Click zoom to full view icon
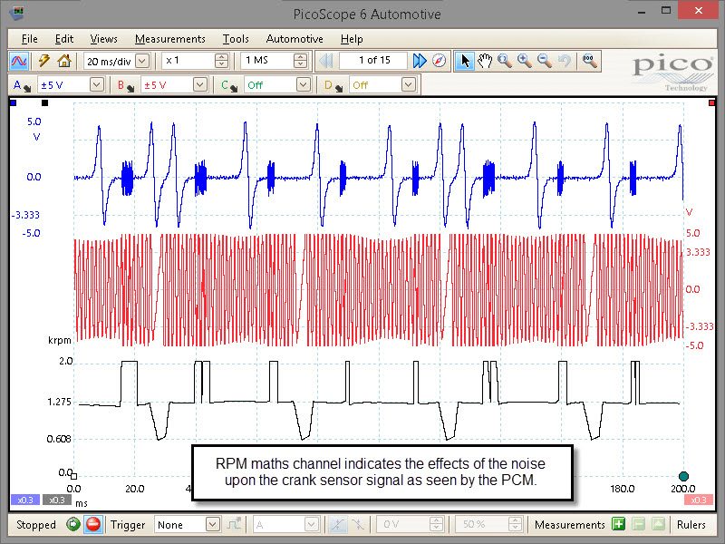This screenshot has width=725, height=544. click(590, 61)
